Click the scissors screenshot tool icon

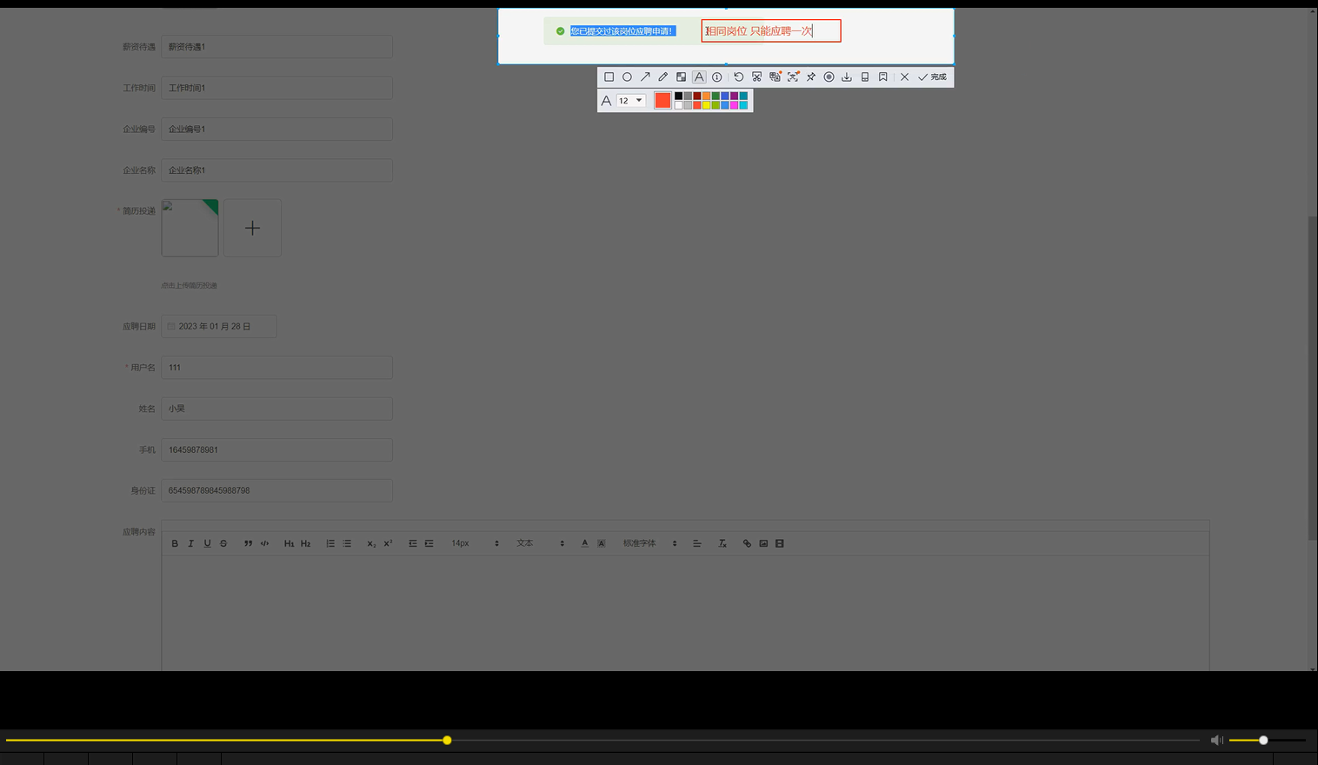tap(756, 77)
